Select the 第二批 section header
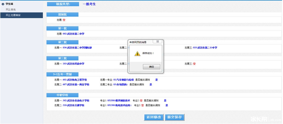This screenshot has width=283, height=124. [x=62, y=42]
